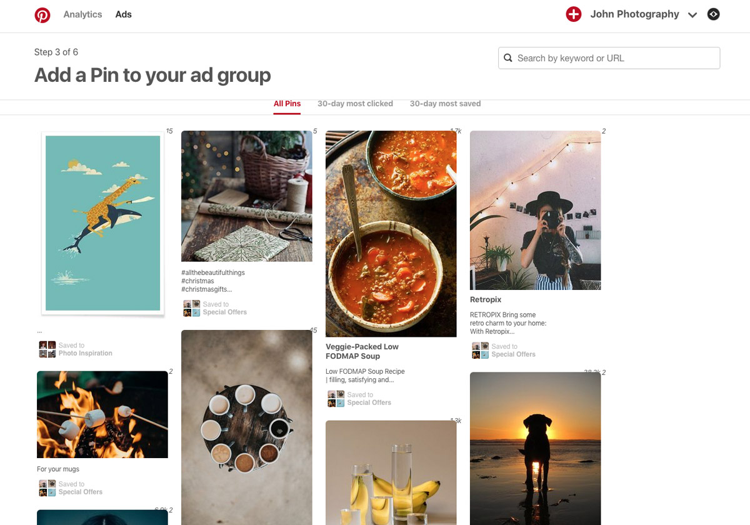Viewport: 750px width, 525px height.
Task: Switch to the 30-day most clicked tab
Action: click(355, 104)
